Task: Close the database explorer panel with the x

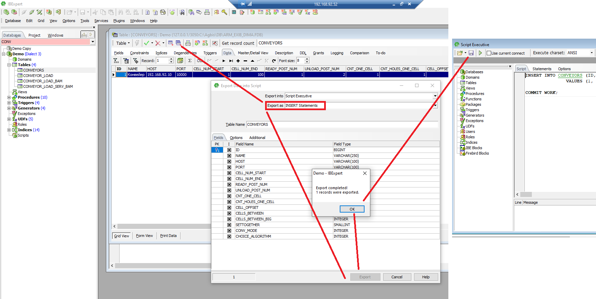Action: 94,27
